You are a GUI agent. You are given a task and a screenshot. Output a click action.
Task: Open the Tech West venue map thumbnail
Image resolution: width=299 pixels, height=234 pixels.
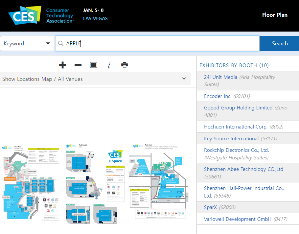pyautogui.click(x=31, y=183)
